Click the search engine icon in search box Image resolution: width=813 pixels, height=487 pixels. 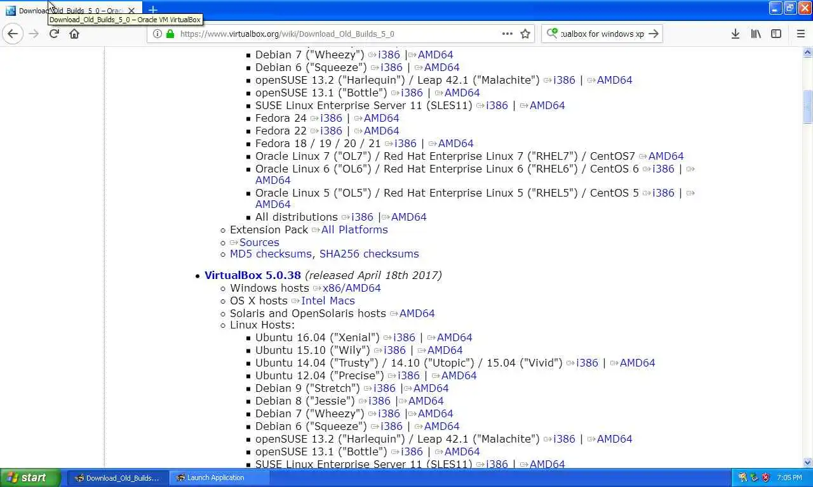pos(552,34)
